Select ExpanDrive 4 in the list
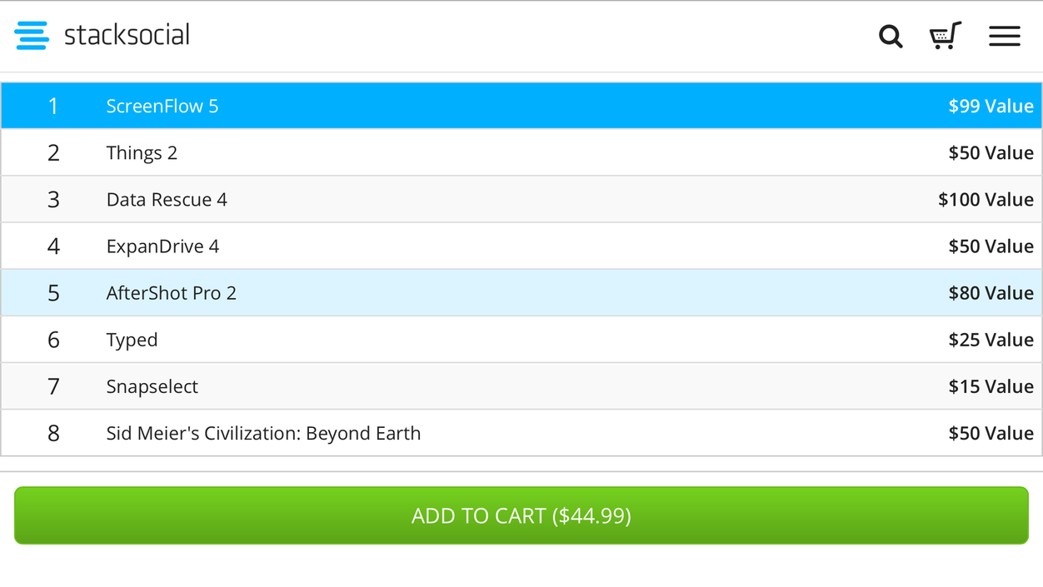The width and height of the screenshot is (1043, 587). tap(162, 246)
